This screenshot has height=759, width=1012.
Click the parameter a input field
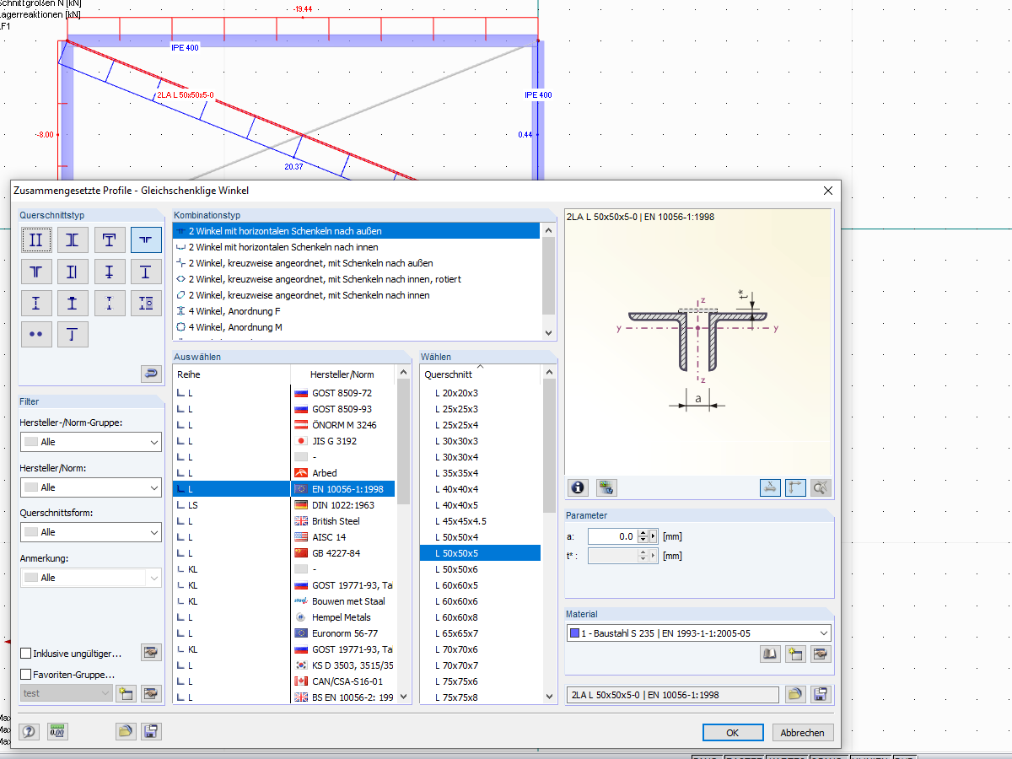click(612, 536)
